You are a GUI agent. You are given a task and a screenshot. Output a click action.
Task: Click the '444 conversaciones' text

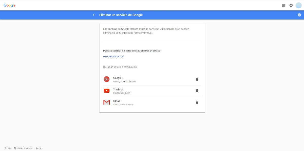point(123,105)
